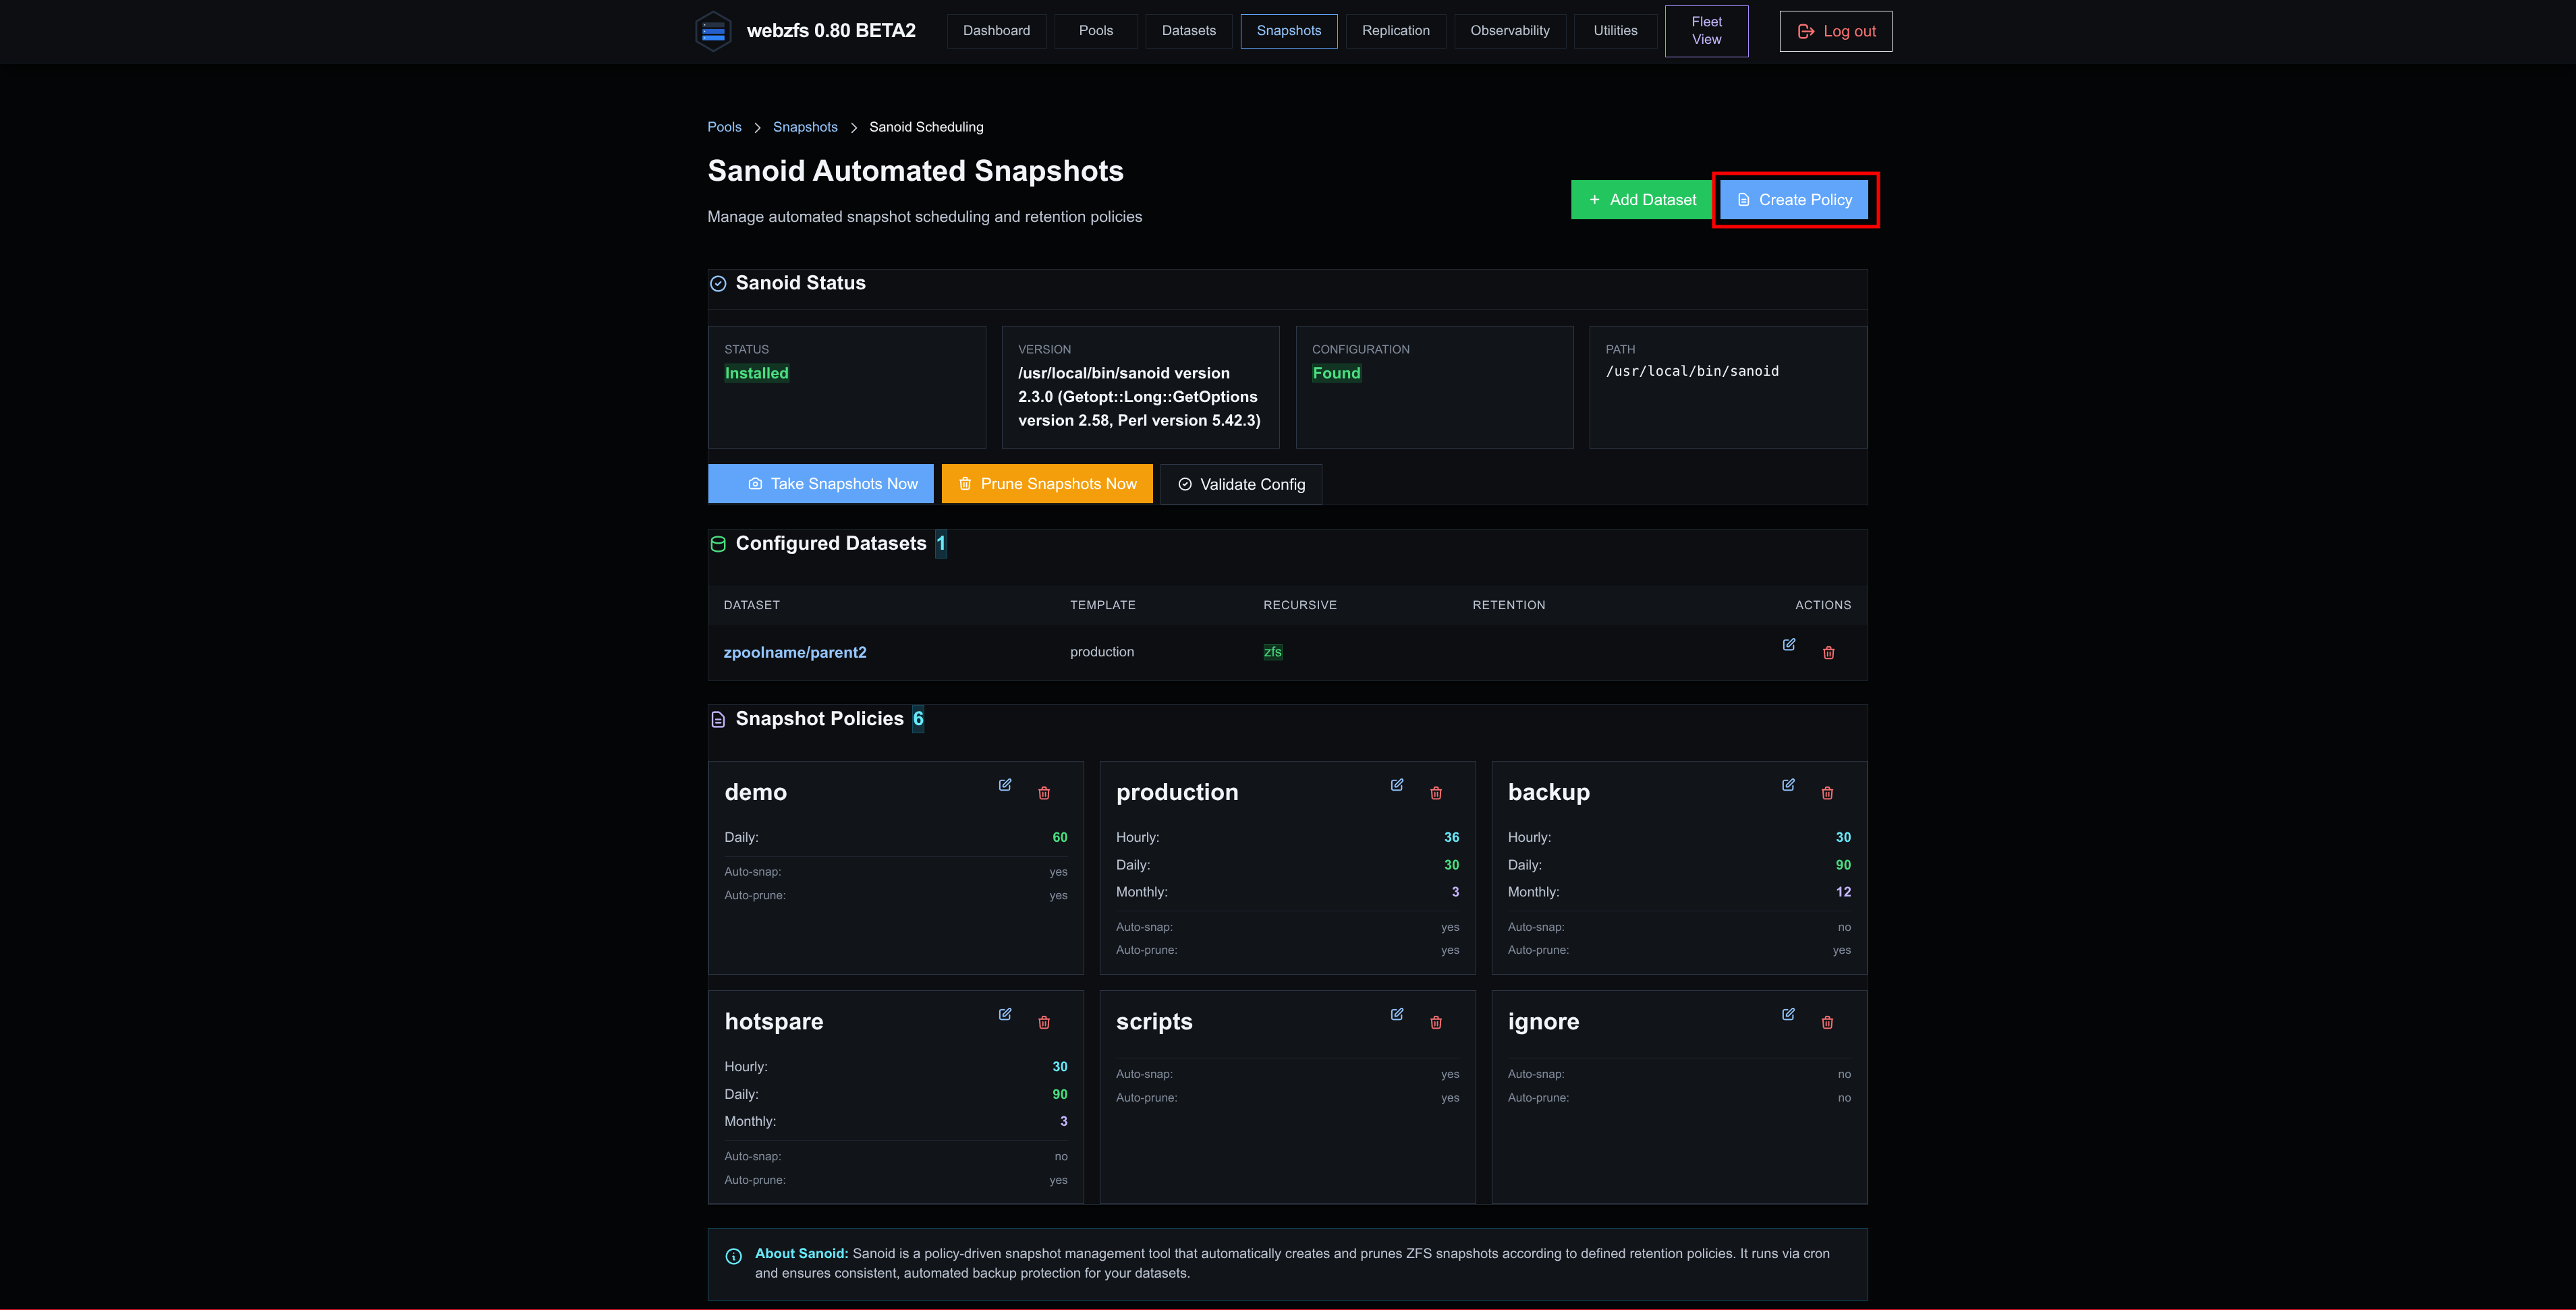Screen dimensions: 2576x1310
Task: Edit the demo policy
Action: tap(1005, 785)
